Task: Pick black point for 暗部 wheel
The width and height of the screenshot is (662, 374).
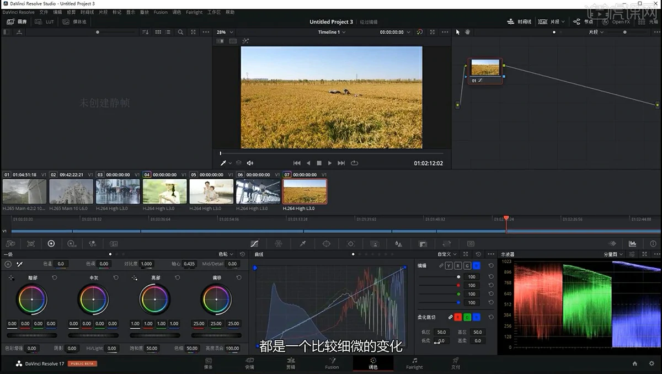Action: point(11,277)
